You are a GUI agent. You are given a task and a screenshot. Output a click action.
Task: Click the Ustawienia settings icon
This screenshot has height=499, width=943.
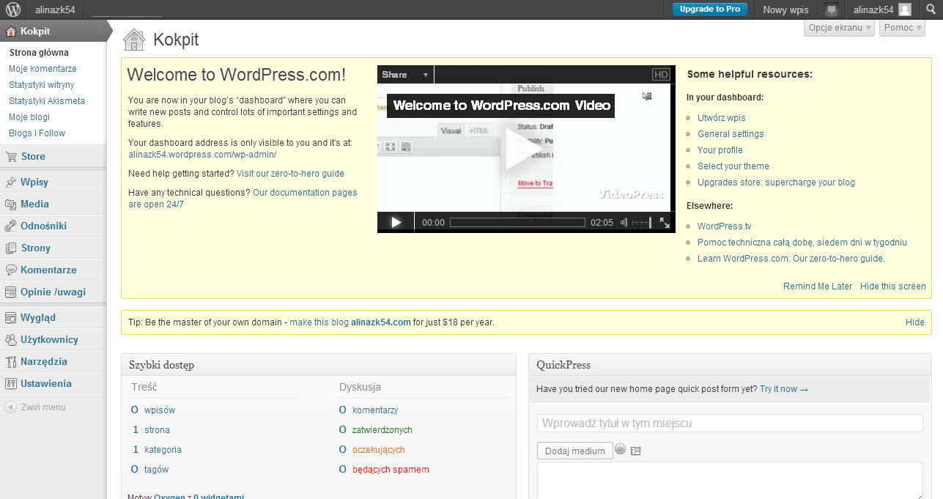coord(11,383)
